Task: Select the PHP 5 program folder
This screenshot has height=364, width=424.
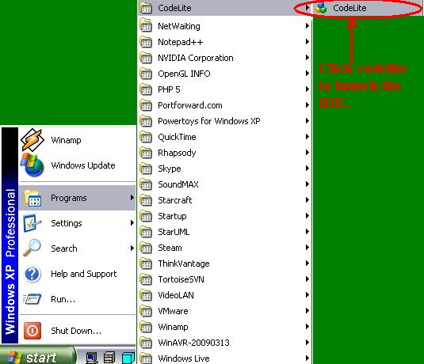Action: pyautogui.click(x=225, y=89)
